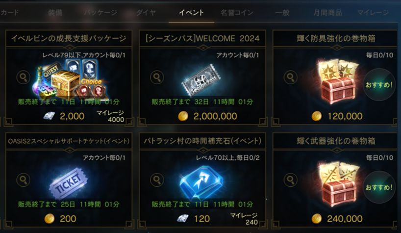Screen dimensions: 401x233
Task: Click magnifier icon on OASIS2 support ticket
Action: (23, 180)
